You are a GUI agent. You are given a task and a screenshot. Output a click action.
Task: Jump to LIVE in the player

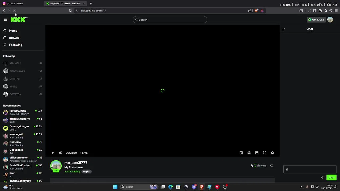84,153
